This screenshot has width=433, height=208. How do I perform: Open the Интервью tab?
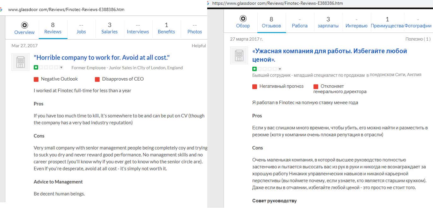click(356, 22)
